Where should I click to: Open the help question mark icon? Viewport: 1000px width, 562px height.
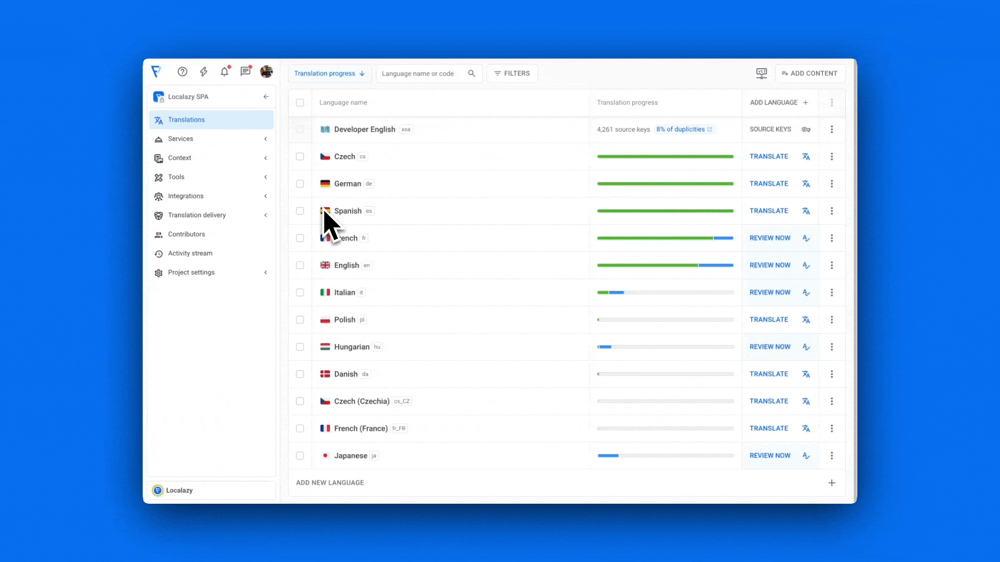click(x=182, y=72)
